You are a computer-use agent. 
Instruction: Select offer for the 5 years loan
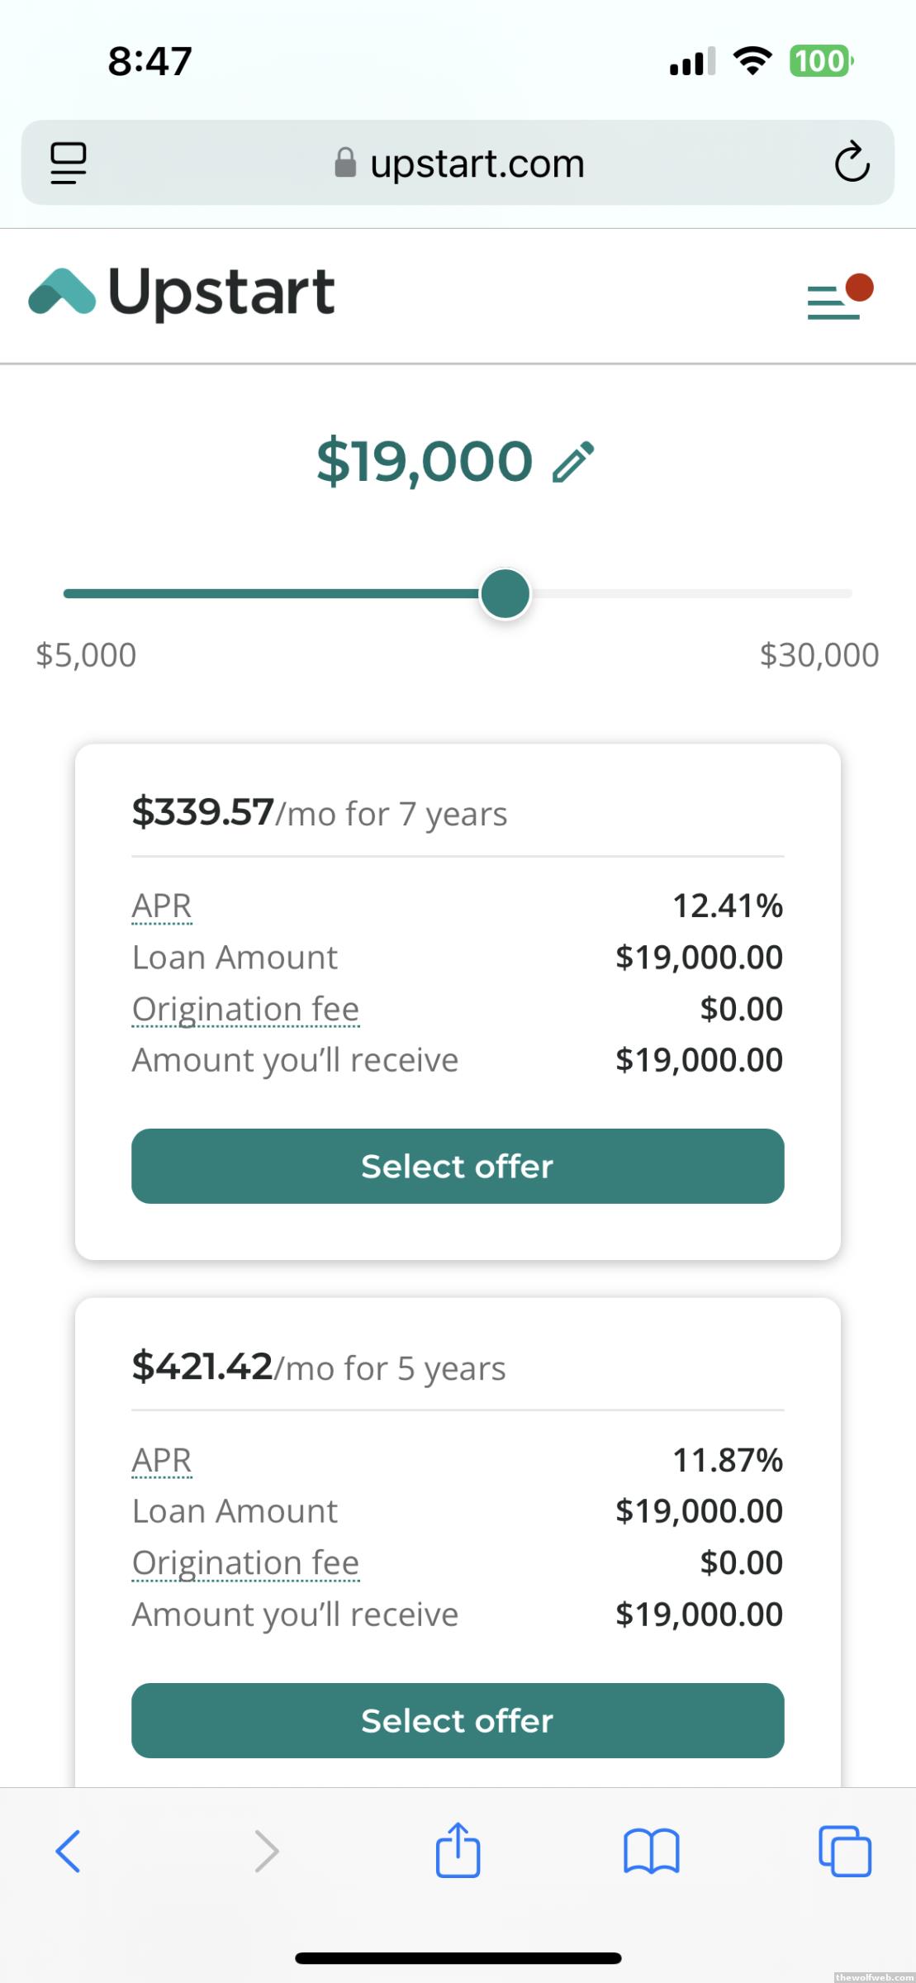[458, 1720]
